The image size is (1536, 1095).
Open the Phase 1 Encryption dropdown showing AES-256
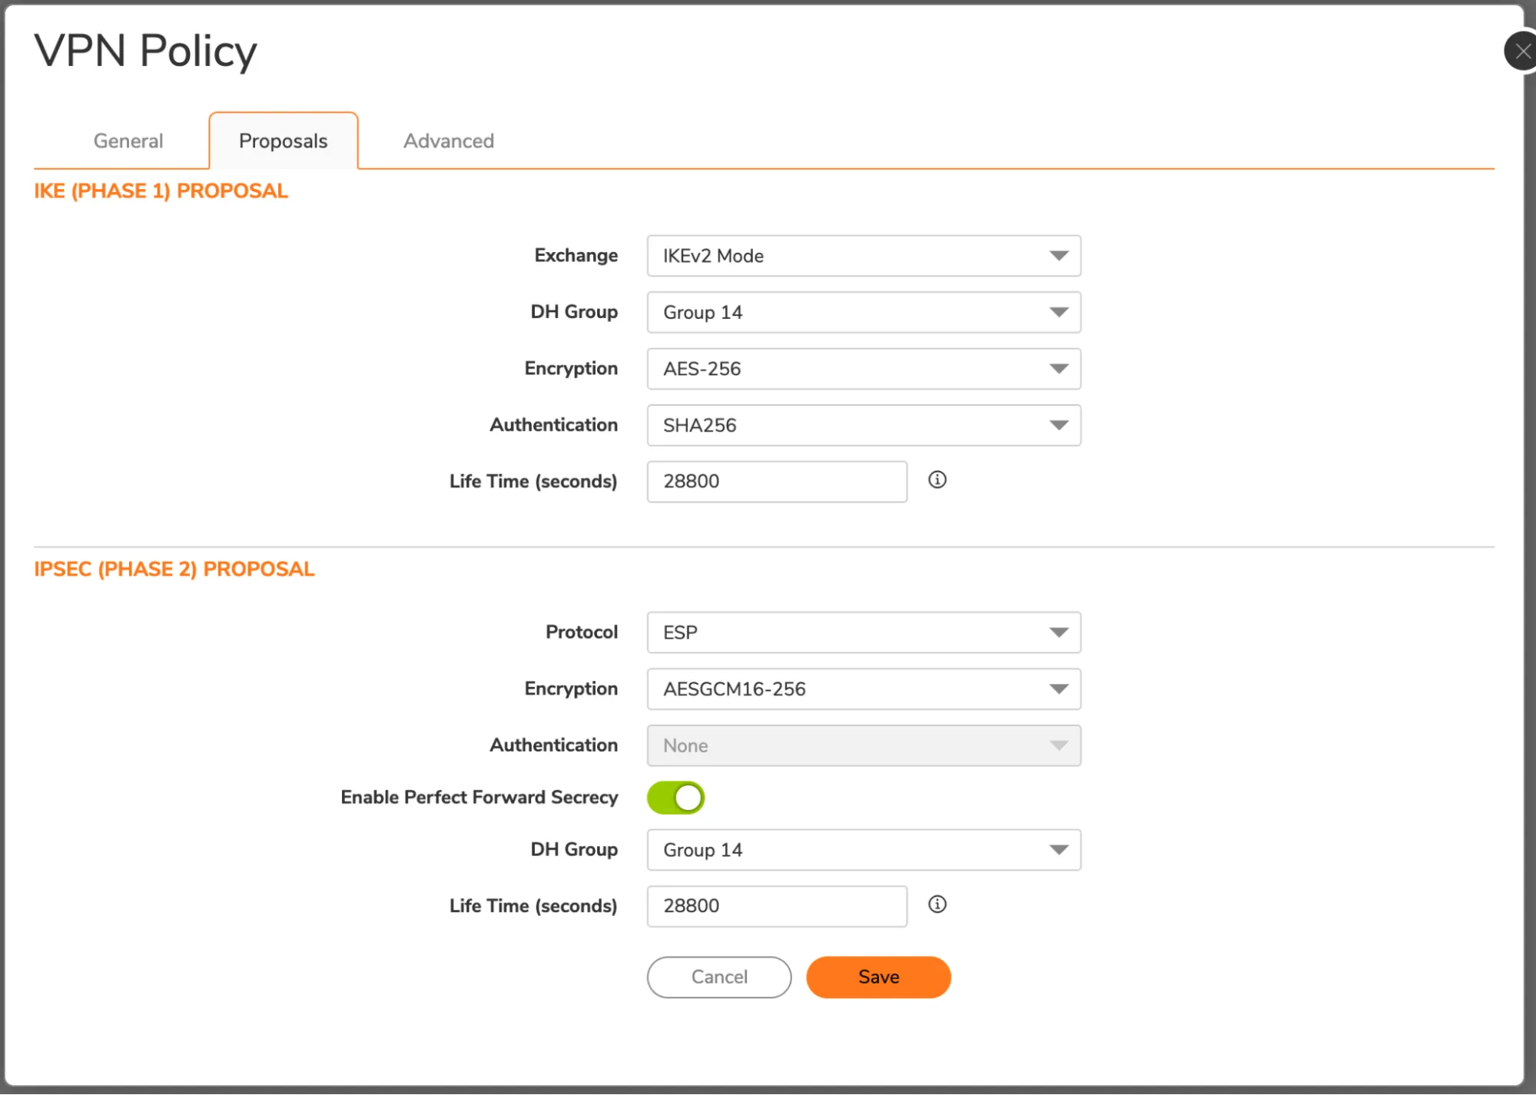864,368
